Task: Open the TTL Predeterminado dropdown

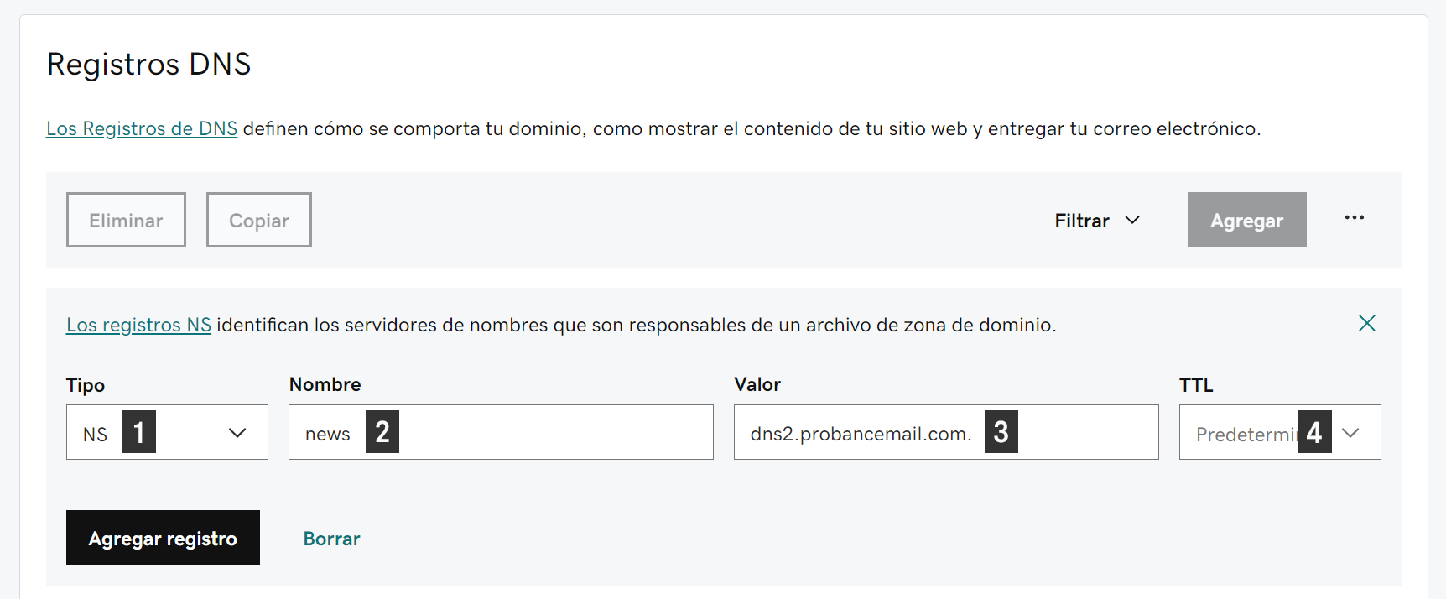Action: (x=1280, y=432)
